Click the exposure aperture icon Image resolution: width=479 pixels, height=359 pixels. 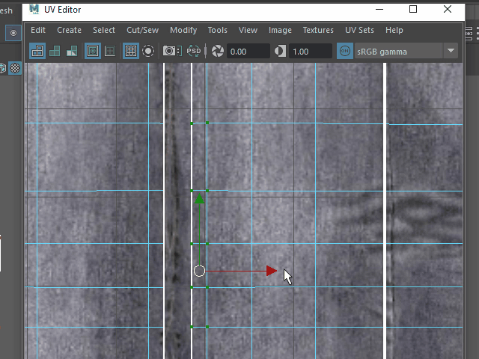[218, 51]
